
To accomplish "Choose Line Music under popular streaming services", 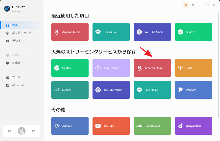I will click(152, 90).
